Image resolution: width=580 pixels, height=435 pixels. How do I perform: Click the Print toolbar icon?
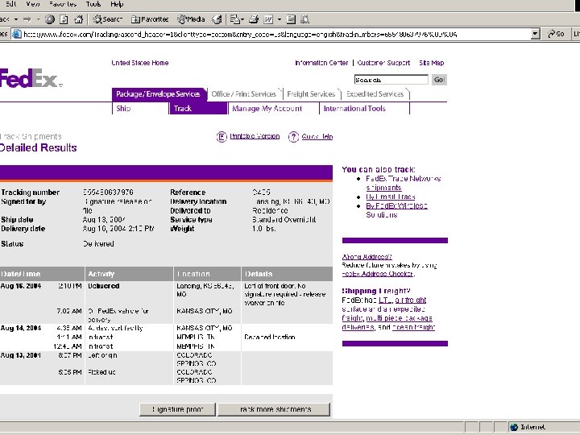(x=254, y=19)
